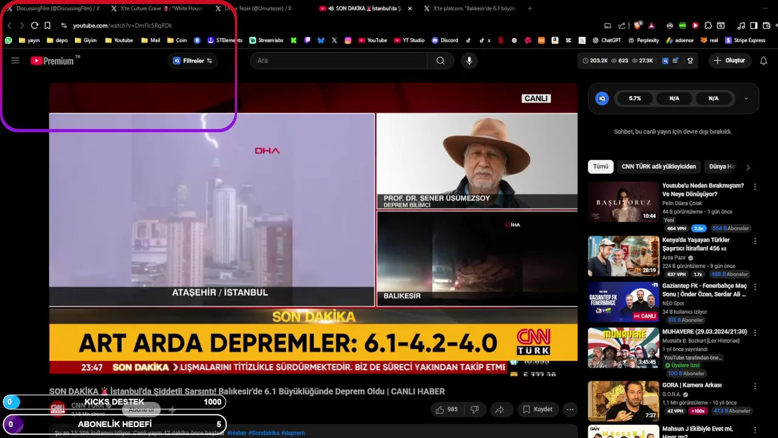Open adsense bookmark
Screen dimensions: 778x438
pos(680,40)
